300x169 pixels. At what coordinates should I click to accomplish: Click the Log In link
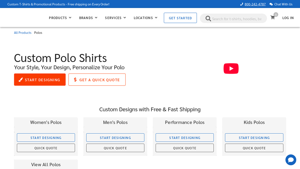288,18
